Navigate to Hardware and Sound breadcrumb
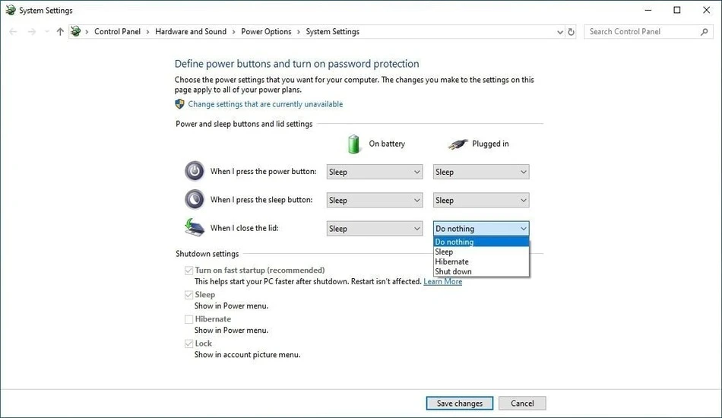Viewport: 722px width, 418px height. [191, 31]
